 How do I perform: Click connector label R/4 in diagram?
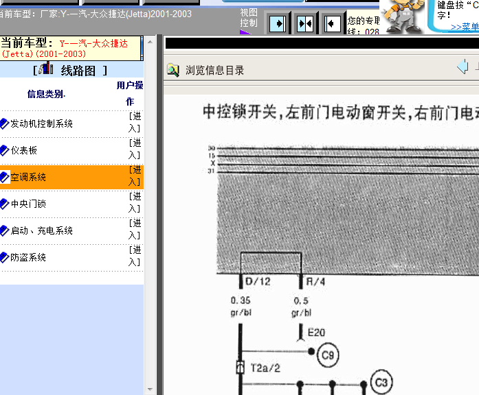315,281
